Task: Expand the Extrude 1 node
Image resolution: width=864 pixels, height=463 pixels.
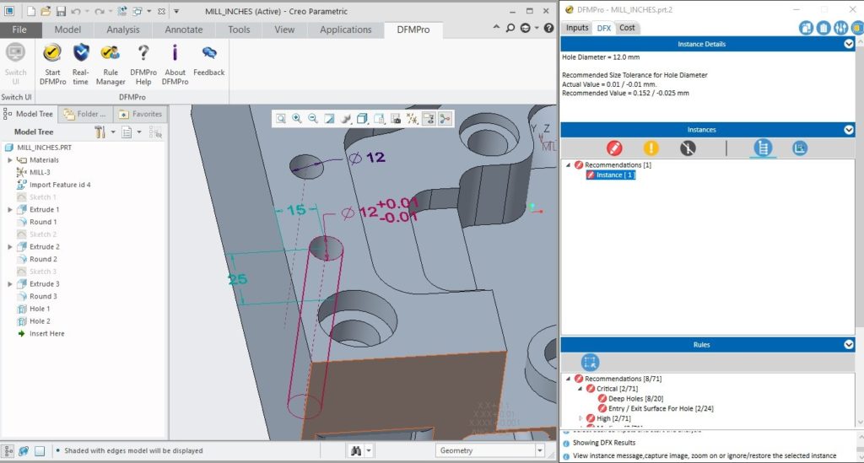Action: click(x=10, y=210)
